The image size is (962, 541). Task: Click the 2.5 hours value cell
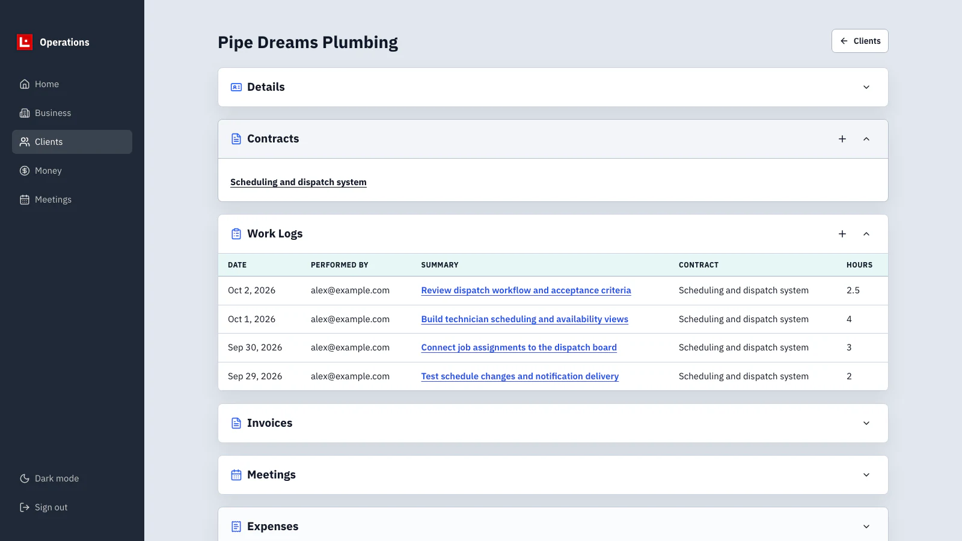[853, 290]
